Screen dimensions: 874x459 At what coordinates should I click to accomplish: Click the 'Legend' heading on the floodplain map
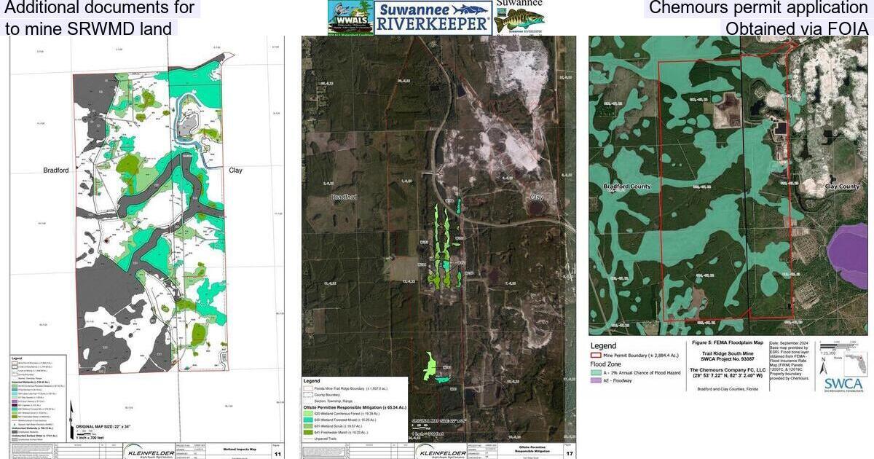coord(604,346)
